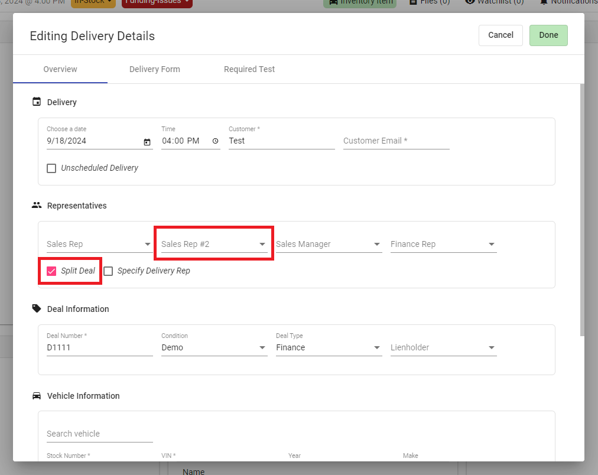Click the car icon beside Vehicle Information
This screenshot has height=475, width=598.
tap(36, 396)
